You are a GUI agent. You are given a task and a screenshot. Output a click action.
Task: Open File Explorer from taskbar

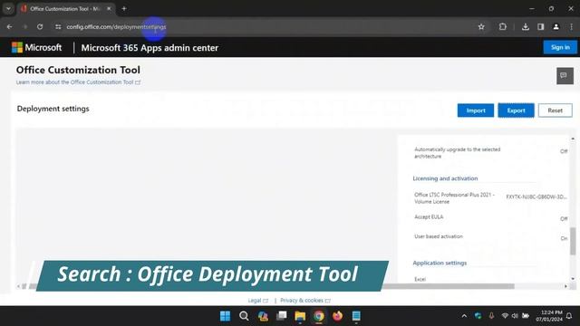300,316
